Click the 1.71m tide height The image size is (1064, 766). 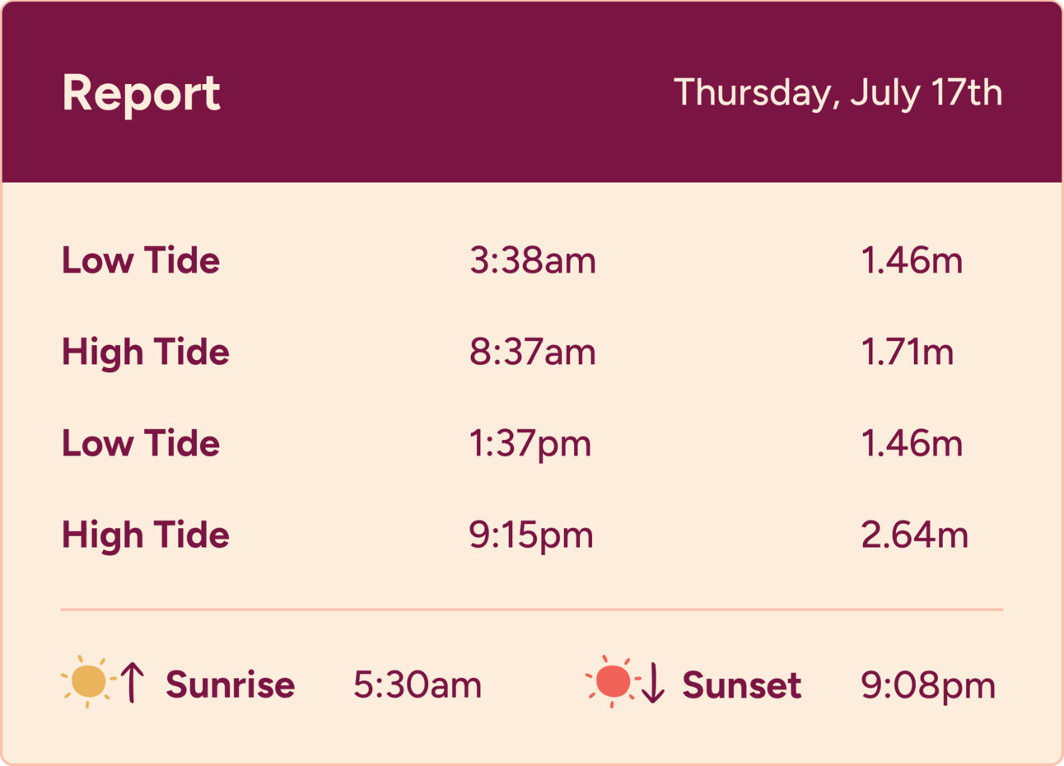point(908,352)
